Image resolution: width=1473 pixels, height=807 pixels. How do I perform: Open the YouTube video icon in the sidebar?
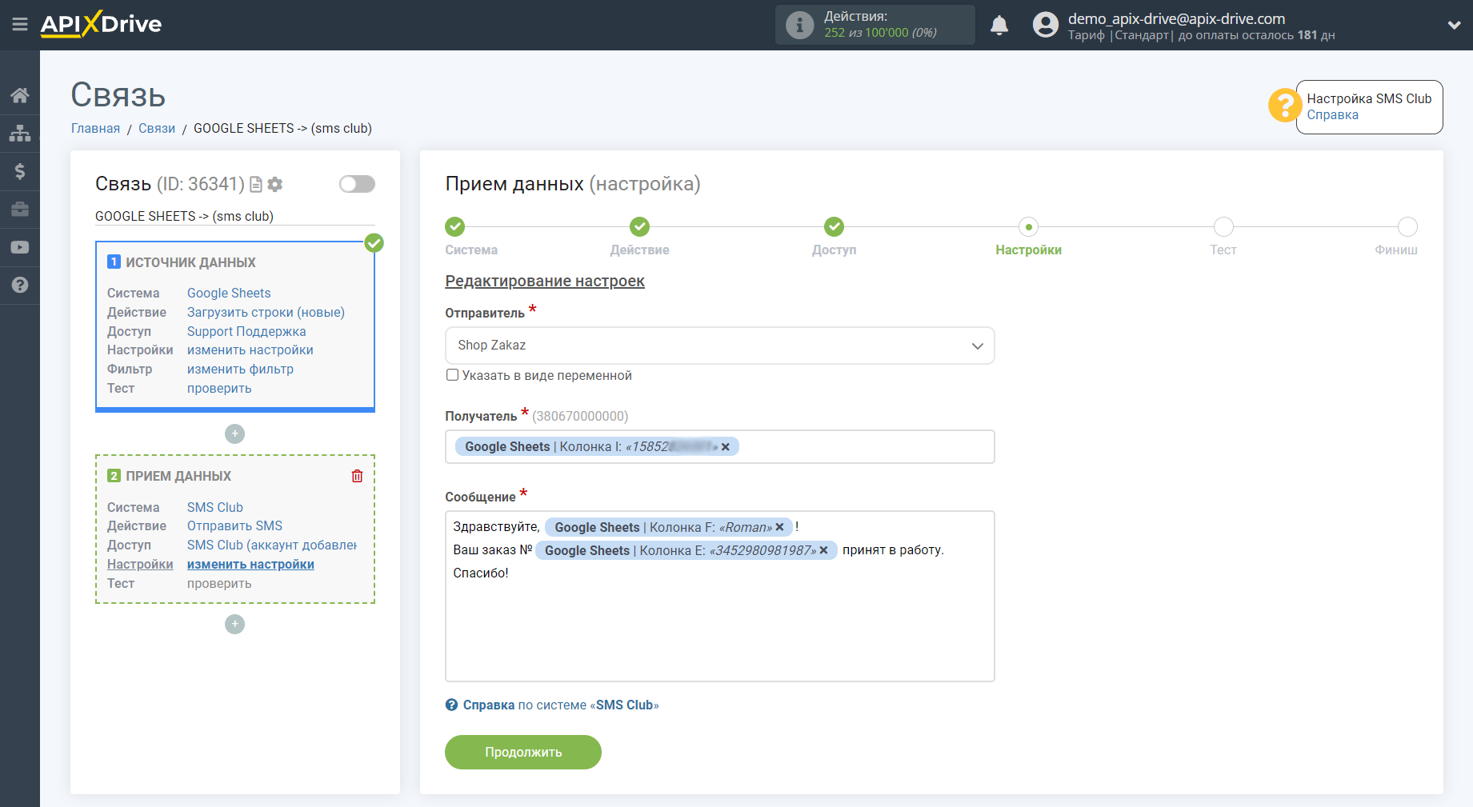[x=20, y=247]
